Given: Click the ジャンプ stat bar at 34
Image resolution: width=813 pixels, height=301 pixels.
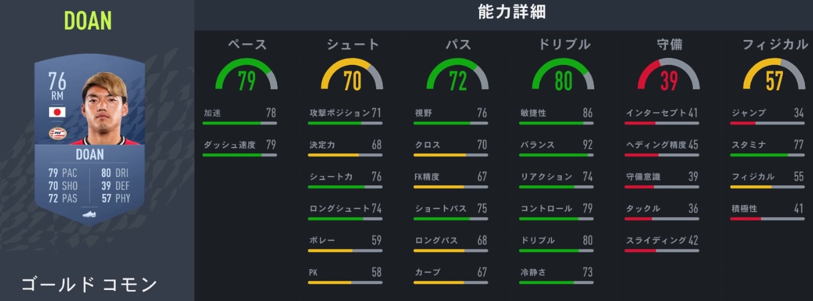Looking at the screenshot, I should (x=767, y=123).
